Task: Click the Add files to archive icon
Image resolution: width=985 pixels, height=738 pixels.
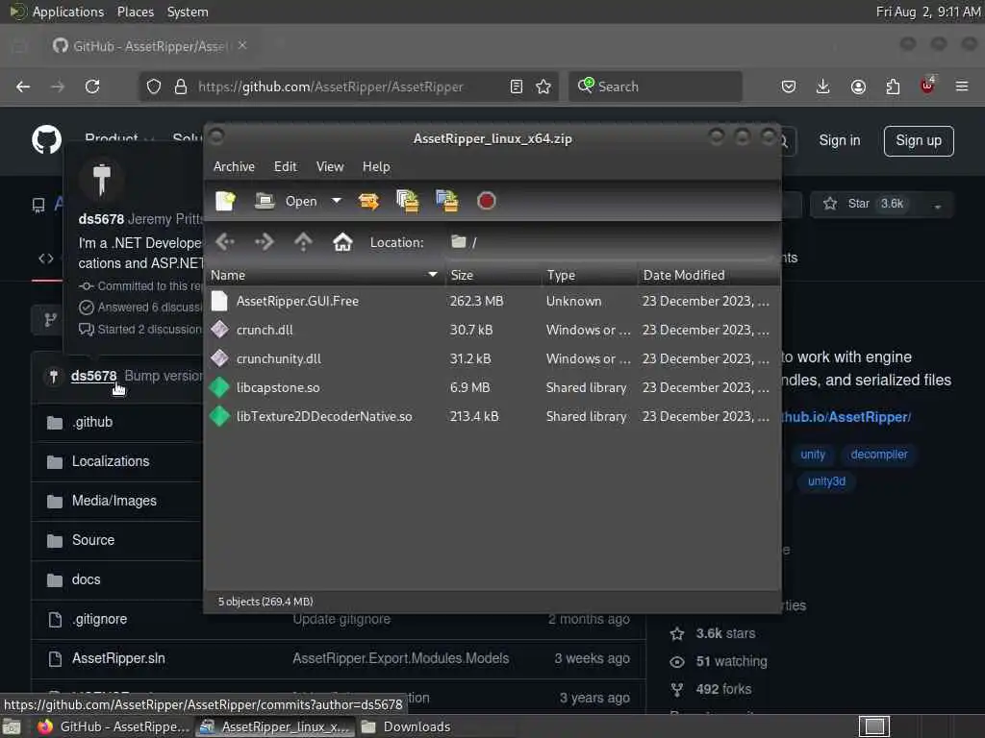Action: pos(408,201)
